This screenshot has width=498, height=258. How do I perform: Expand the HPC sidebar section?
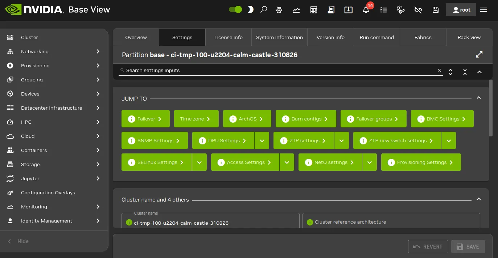point(54,122)
